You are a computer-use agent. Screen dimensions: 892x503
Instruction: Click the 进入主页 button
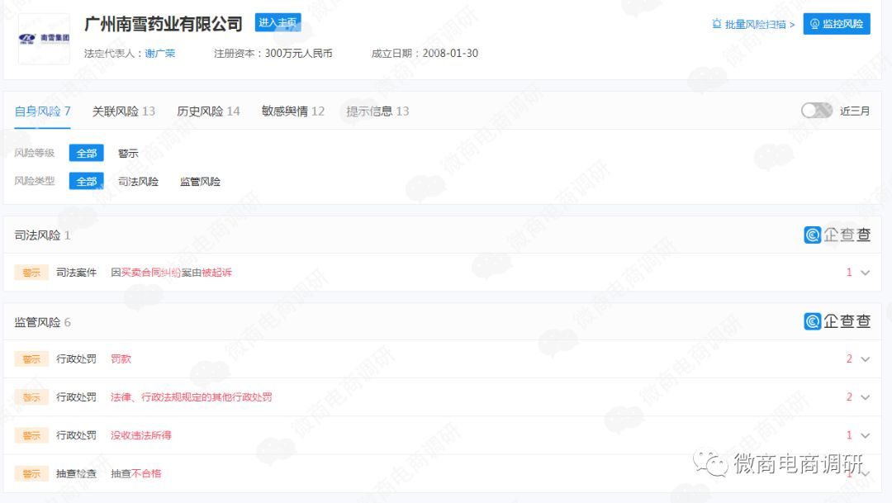click(x=278, y=24)
